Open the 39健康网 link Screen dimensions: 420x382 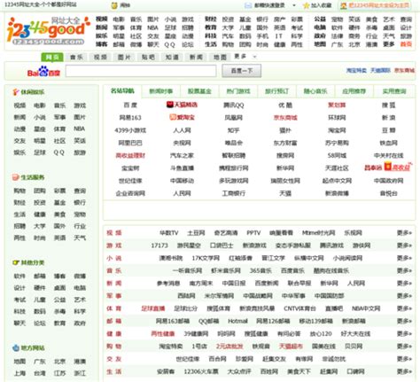pos(196,334)
